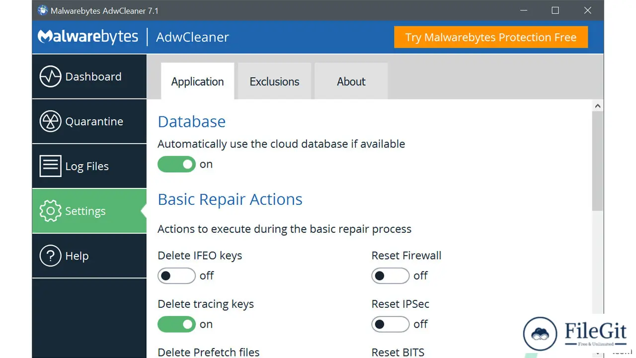
Task: Click 'Automatically use the cloud database if available' text
Action: (281, 144)
